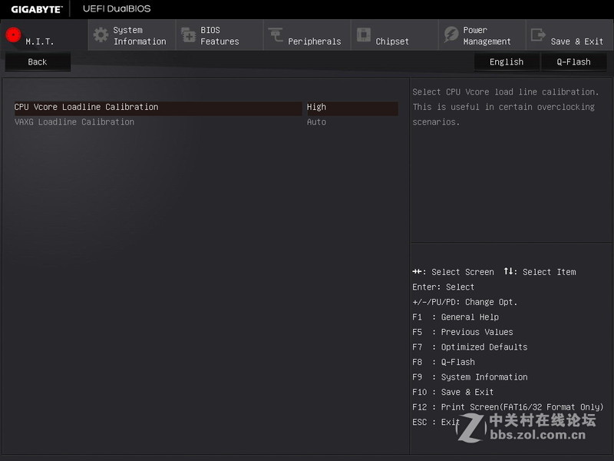
Task: Click the System Information gear icon
Action: pos(101,35)
